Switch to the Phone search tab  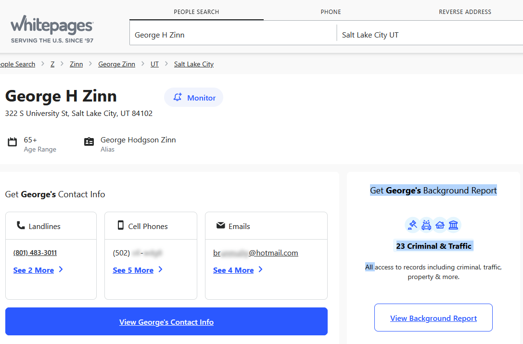coord(331,12)
